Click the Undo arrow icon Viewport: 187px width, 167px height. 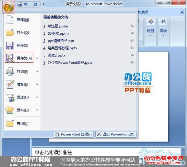pyautogui.click(x=26, y=4)
